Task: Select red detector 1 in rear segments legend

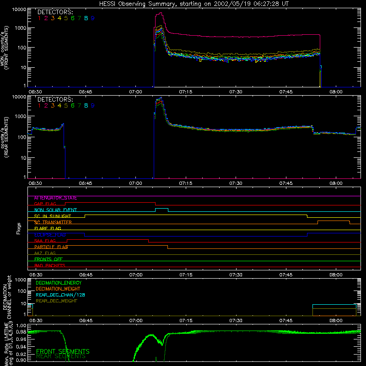Action: (x=39, y=106)
